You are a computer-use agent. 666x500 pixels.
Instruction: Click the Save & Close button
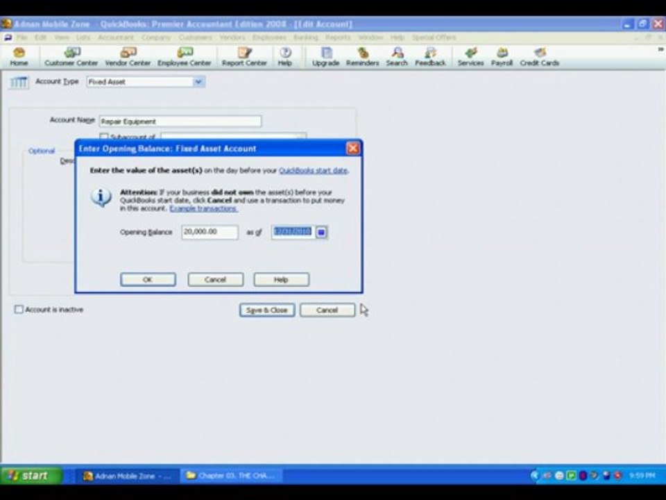click(267, 310)
